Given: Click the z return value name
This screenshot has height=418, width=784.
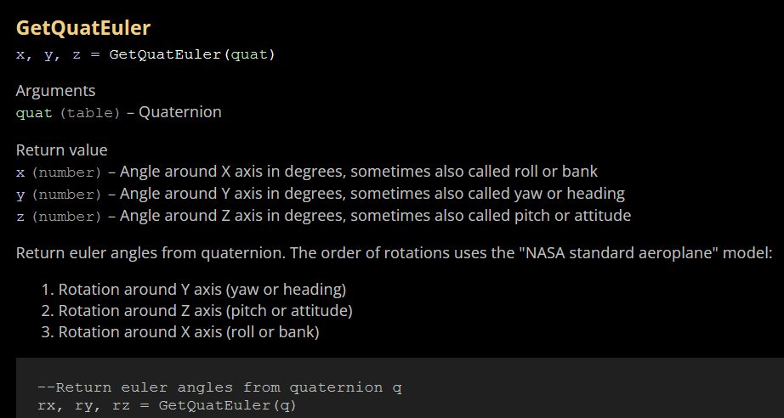Looking at the screenshot, I should pyautogui.click(x=20, y=216).
